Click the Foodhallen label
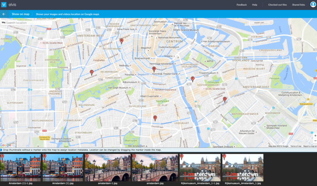317x186 pixels. 99,60
